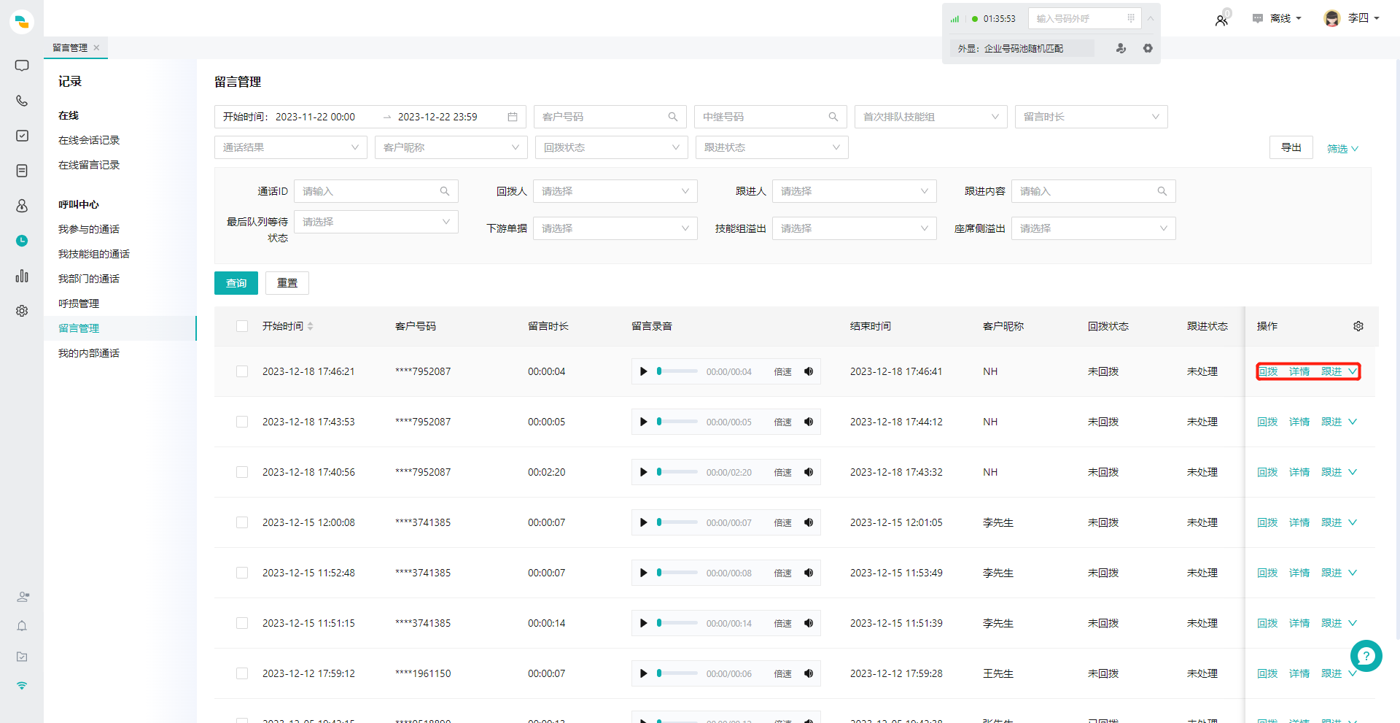Image resolution: width=1400 pixels, height=723 pixels.
Task: Open 在线会话记录 in the menu
Action: coord(89,140)
